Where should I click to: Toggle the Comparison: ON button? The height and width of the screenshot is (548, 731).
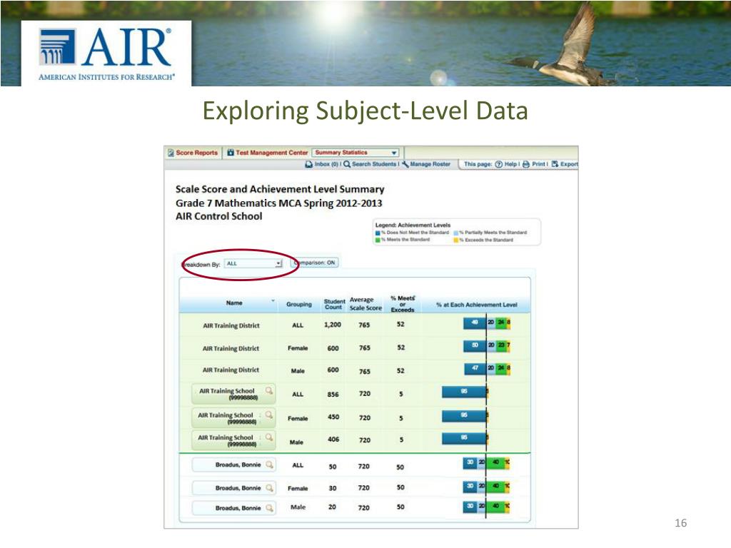(x=315, y=263)
